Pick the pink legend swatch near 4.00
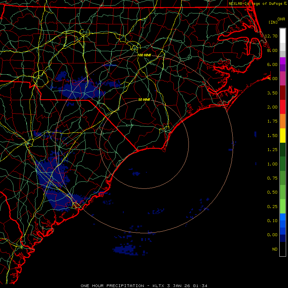This screenshot has height=288, width=288. 283,79
